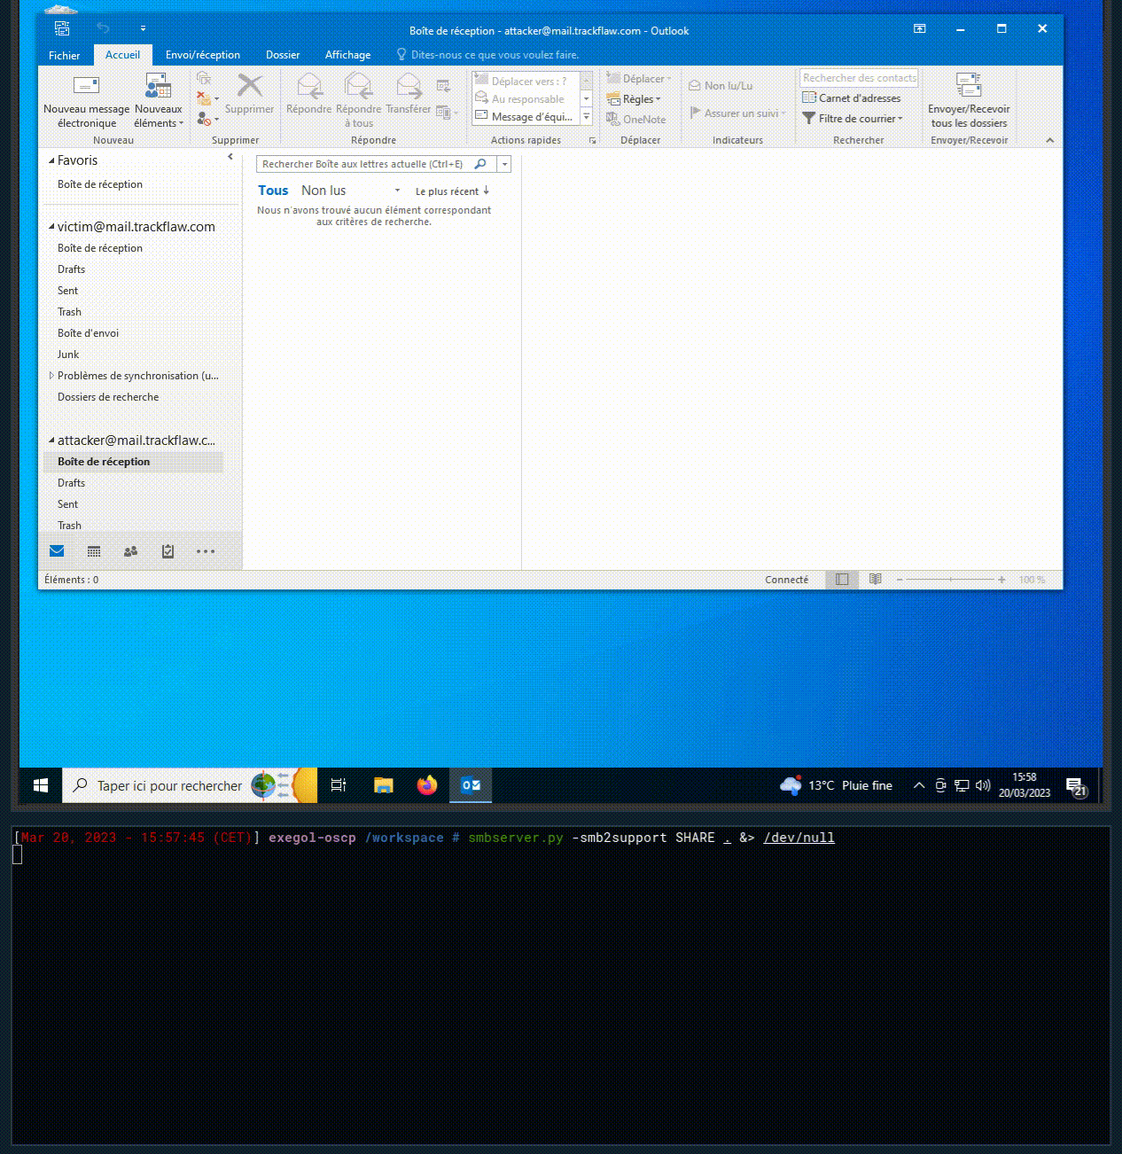The width and height of the screenshot is (1122, 1154).
Task: Switch to the Envoi/réception ribbon tab
Action: click(x=203, y=55)
